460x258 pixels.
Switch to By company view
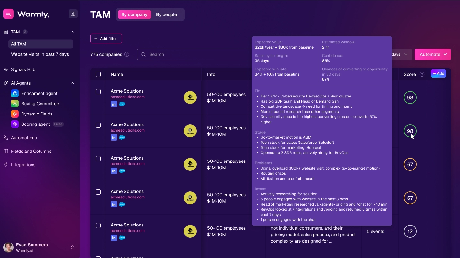134,14
